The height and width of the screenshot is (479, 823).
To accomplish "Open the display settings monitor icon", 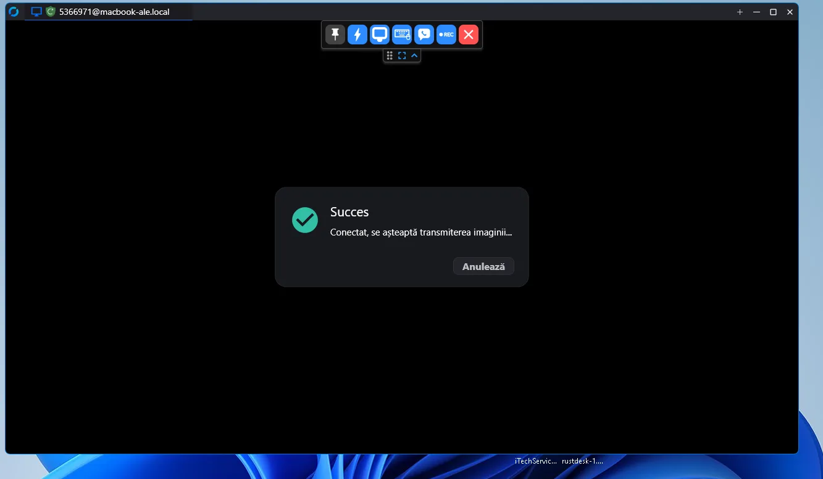I will pos(380,35).
